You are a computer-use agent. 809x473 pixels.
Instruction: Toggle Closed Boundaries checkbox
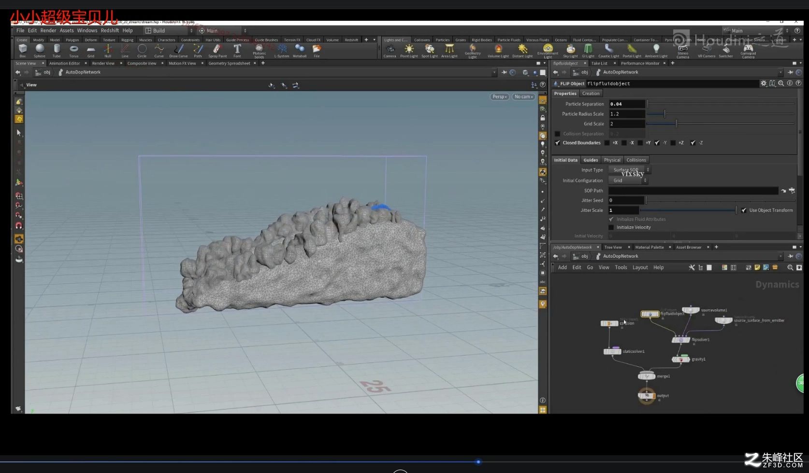coord(558,143)
